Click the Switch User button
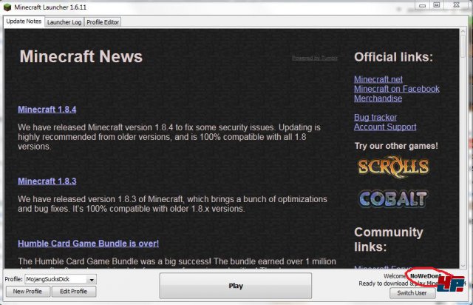This screenshot has width=473, height=305. [x=412, y=293]
